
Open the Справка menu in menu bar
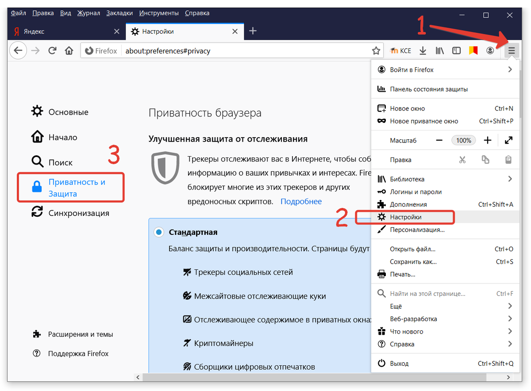[x=197, y=13]
